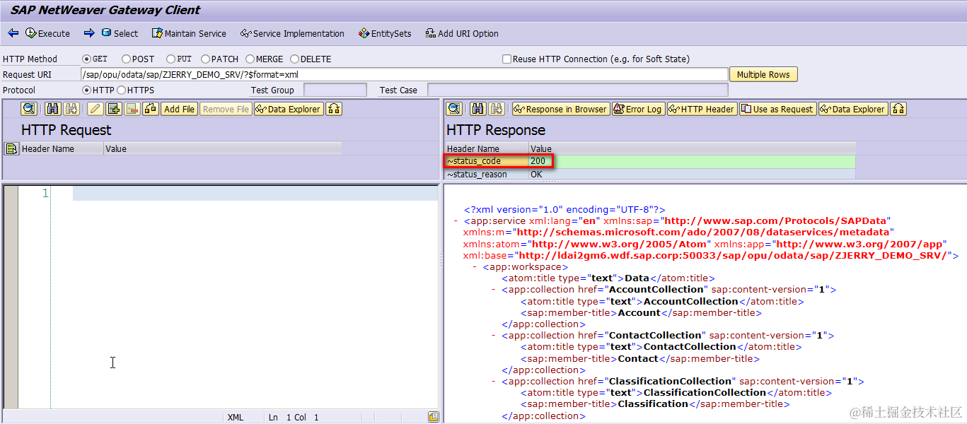Click the Details icon in HTTP Response toolbar
This screenshot has width=967, height=424.
(x=454, y=109)
